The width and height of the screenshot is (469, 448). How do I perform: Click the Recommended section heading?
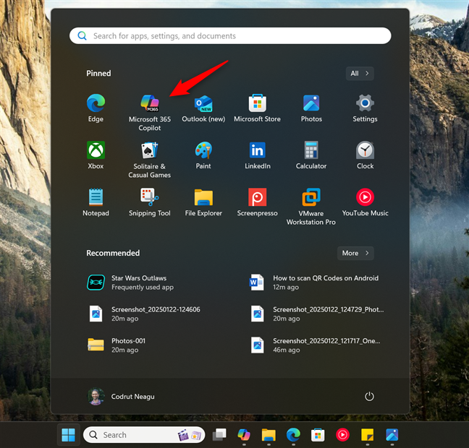tap(113, 254)
